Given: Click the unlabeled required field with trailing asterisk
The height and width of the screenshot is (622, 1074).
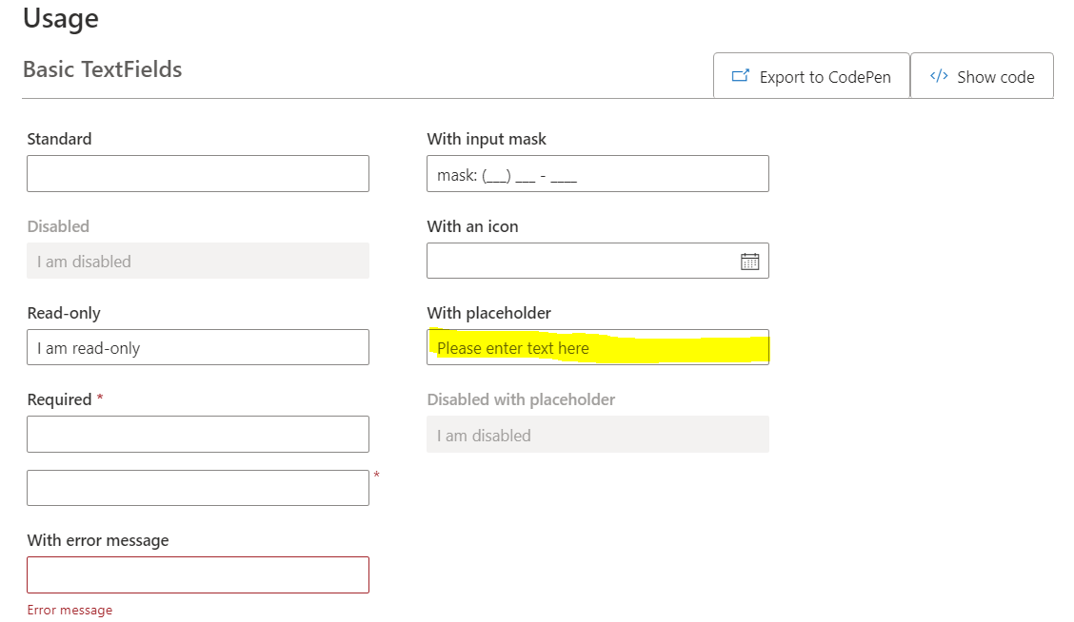Looking at the screenshot, I should (198, 488).
